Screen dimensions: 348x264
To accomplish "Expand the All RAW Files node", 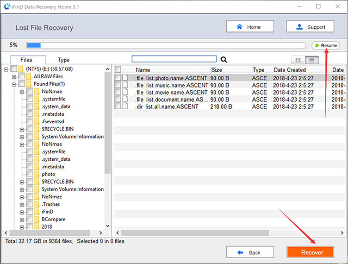I will pos(14,77).
